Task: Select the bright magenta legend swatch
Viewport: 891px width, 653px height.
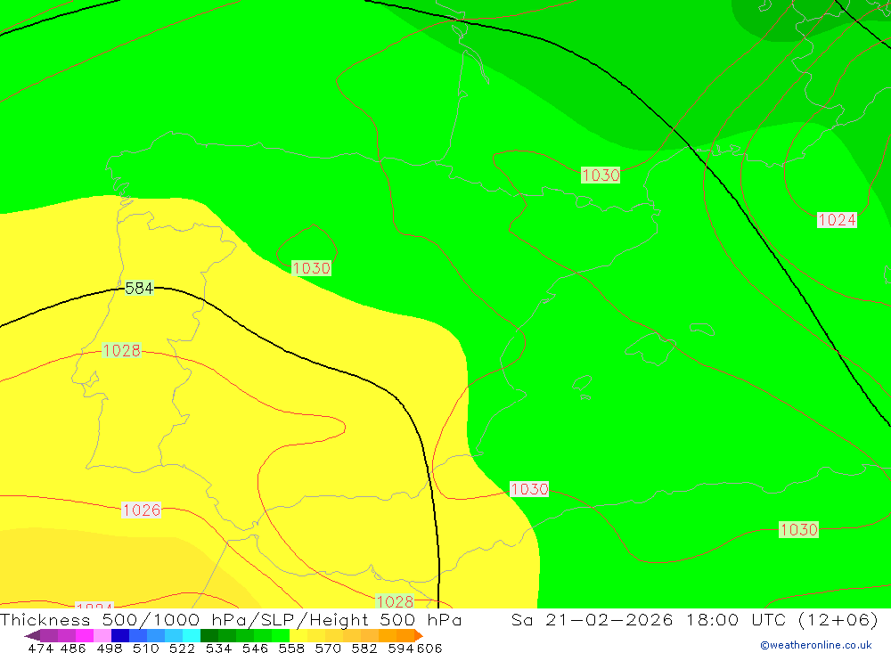Action: 83,635
